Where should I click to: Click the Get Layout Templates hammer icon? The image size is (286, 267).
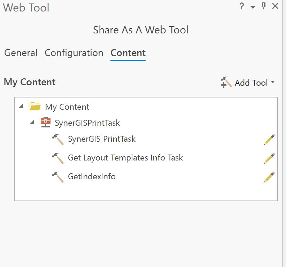(57, 158)
